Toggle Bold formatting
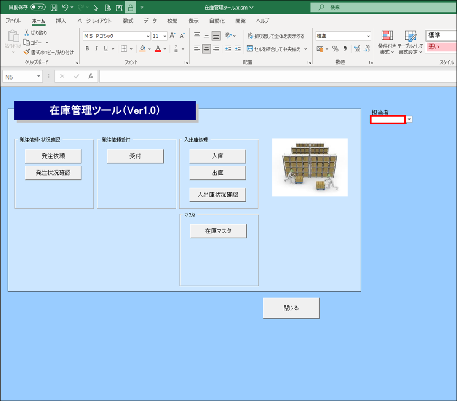Viewport: 457px width, 401px height. (x=87, y=49)
